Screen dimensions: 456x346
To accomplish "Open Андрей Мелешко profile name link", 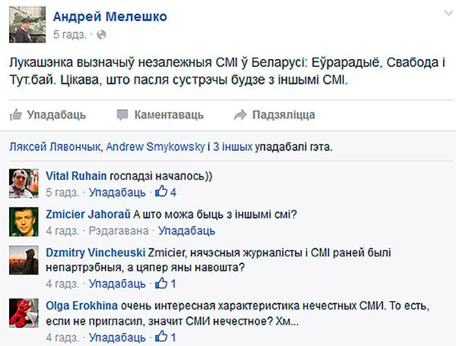I will click(x=110, y=16).
